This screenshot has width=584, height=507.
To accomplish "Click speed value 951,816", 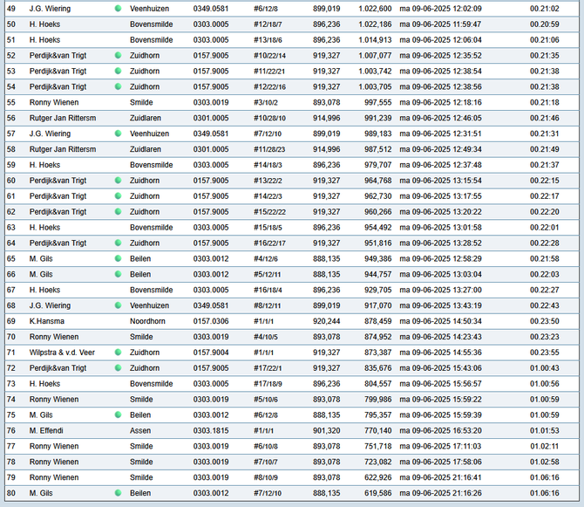I will (x=378, y=243).
